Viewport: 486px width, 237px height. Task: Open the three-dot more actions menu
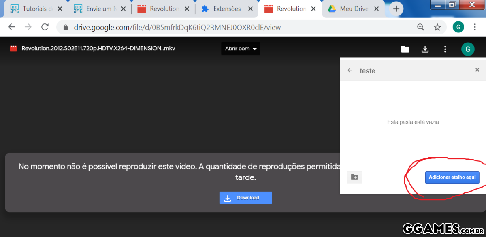[445, 49]
